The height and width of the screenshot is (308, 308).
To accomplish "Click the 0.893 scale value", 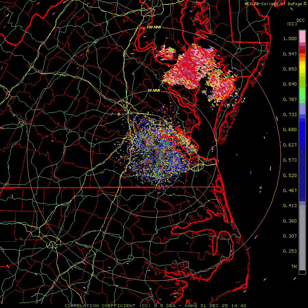I will [x=290, y=69].
